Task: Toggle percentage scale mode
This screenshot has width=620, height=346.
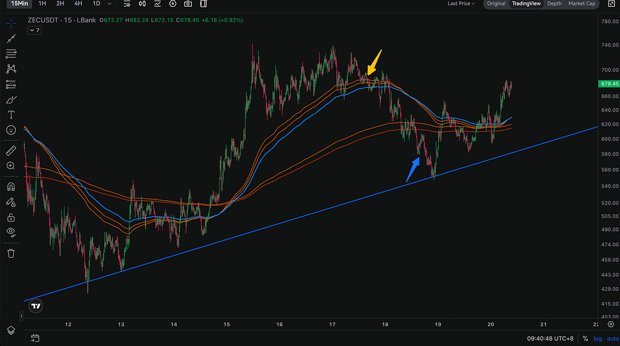Action: (585, 339)
